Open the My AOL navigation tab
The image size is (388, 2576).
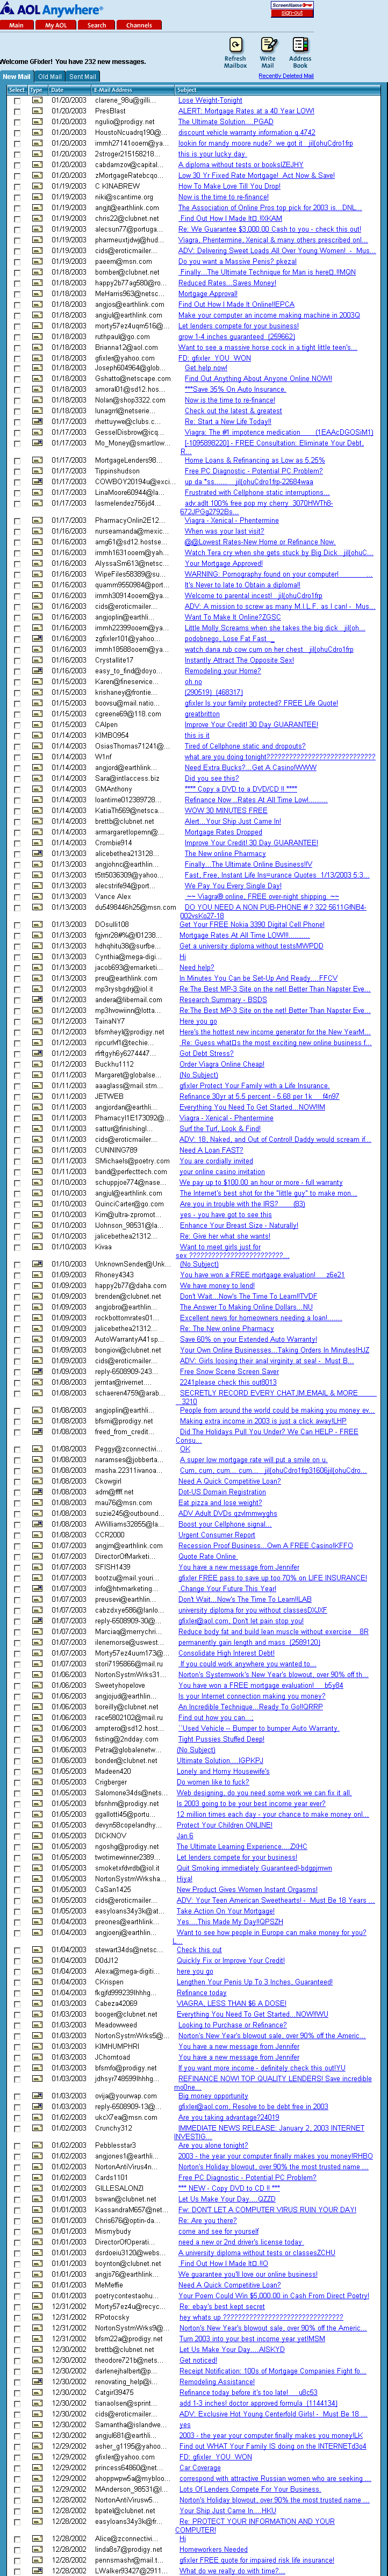point(55,25)
